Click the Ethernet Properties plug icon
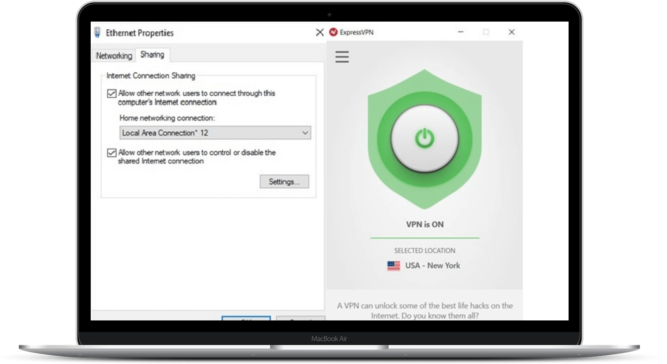This screenshot has height=364, width=667. coord(98,33)
